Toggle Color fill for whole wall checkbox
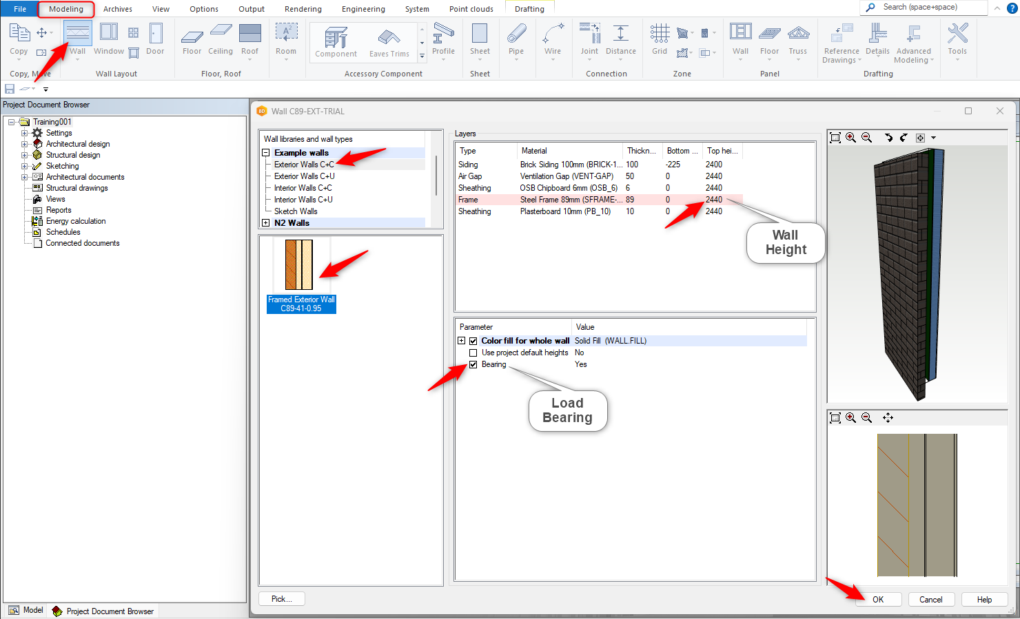This screenshot has width=1020, height=619. 473,342
